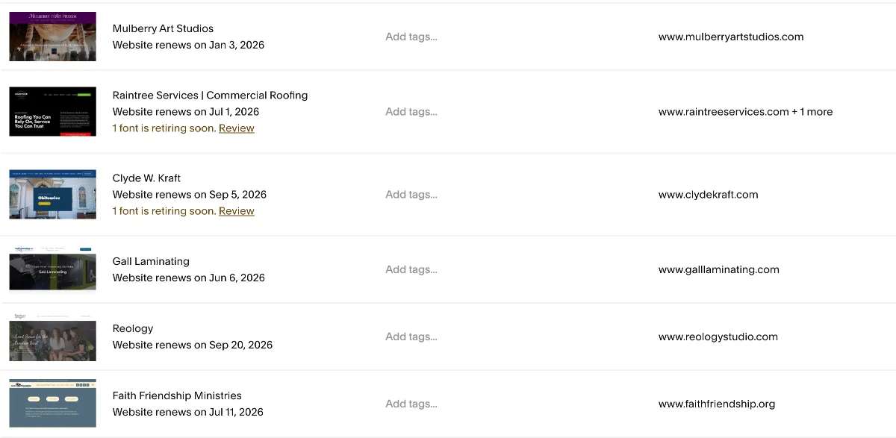The image size is (896, 438).
Task: Click Review link under Raintree Services
Action: click(x=237, y=128)
